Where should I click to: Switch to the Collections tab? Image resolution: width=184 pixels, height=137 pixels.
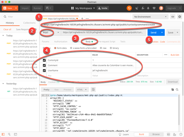point(29,23)
